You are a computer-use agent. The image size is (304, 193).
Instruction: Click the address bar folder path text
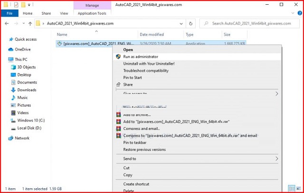click(80, 24)
